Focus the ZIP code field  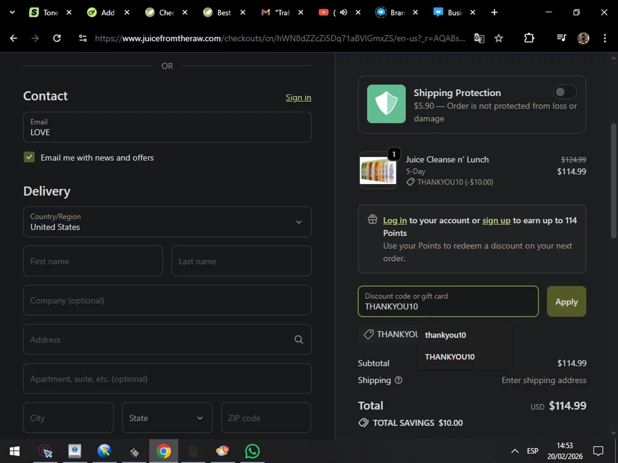point(266,418)
